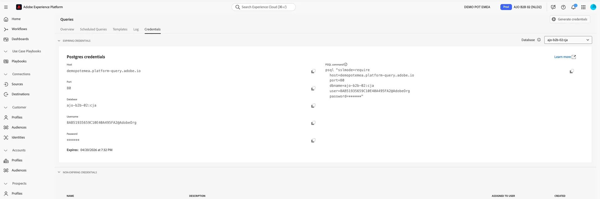This screenshot has width=600, height=199.
Task: Go to Home in the sidebar
Action: (16, 19)
